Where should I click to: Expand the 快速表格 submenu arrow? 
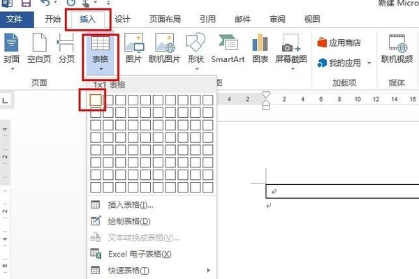[208, 271]
